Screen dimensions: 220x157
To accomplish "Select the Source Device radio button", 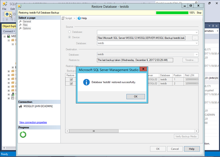I will click(70, 37).
